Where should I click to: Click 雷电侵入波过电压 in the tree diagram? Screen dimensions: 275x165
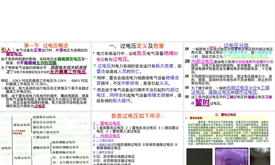pyautogui.click(x=46, y=132)
